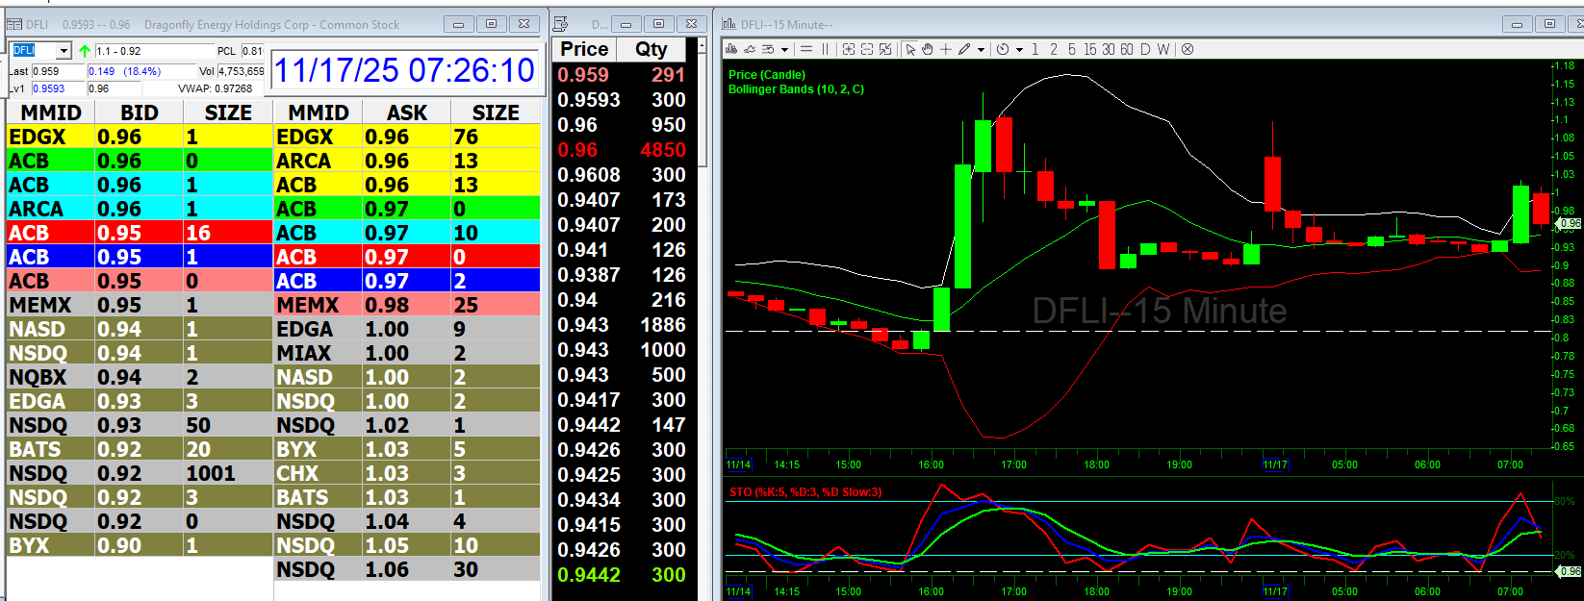Click the add indicator line-study icon
The width and height of the screenshot is (1584, 601).
click(750, 49)
